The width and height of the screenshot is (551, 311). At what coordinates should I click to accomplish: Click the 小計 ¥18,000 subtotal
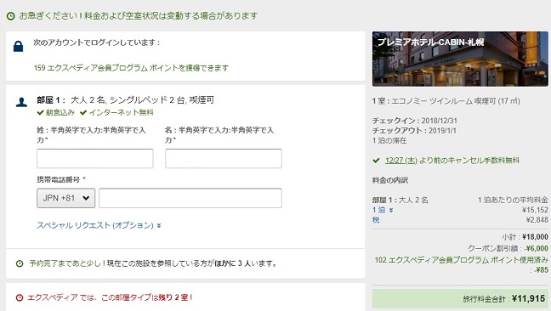point(525,237)
